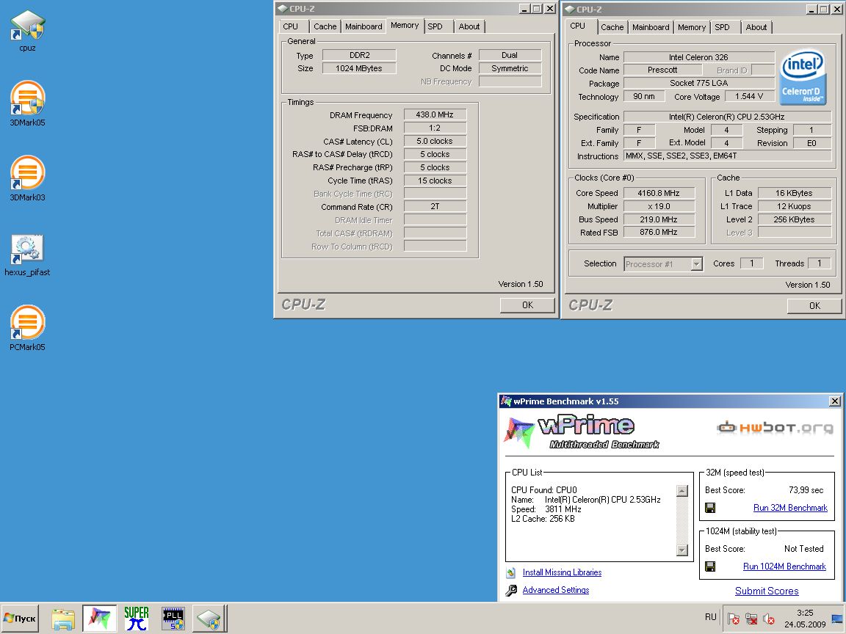The image size is (846, 634).
Task: Click the Code Name value Prescott
Action: [662, 70]
